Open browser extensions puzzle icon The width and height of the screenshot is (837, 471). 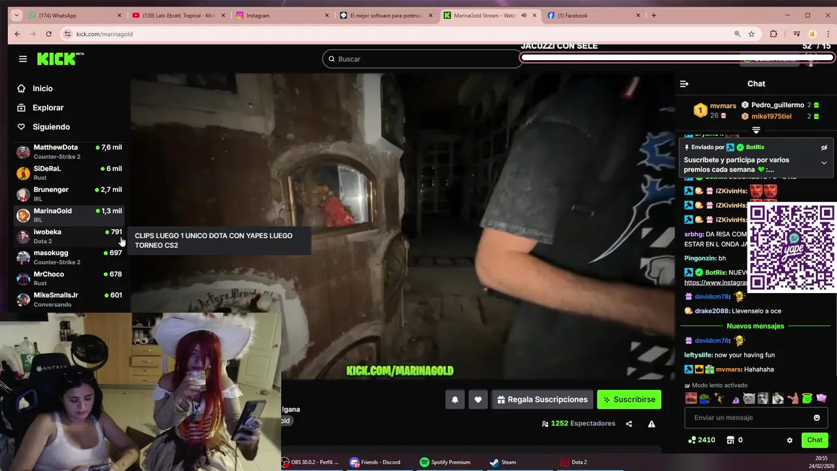pyautogui.click(x=774, y=34)
